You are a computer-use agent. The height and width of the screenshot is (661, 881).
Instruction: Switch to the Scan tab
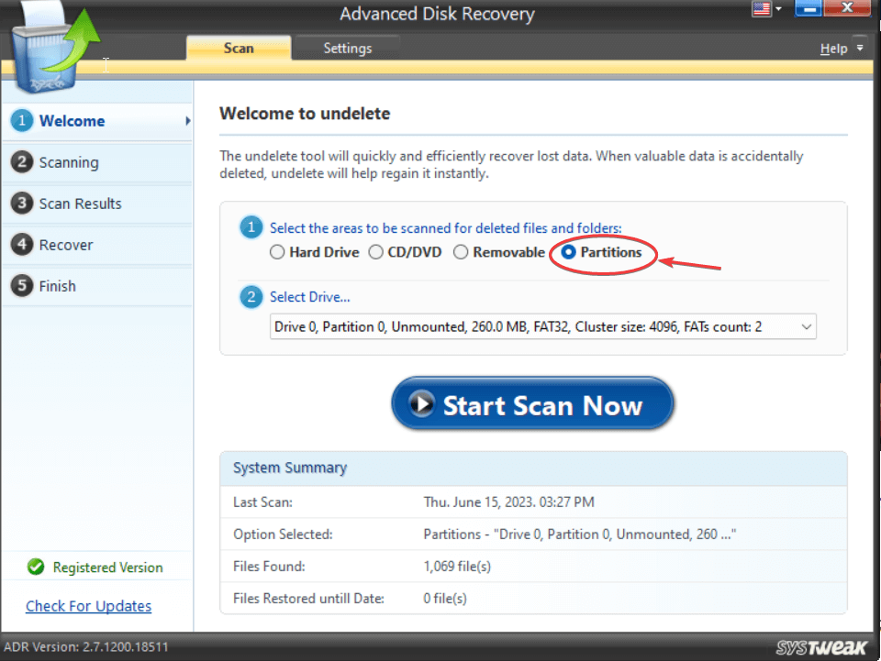(239, 49)
